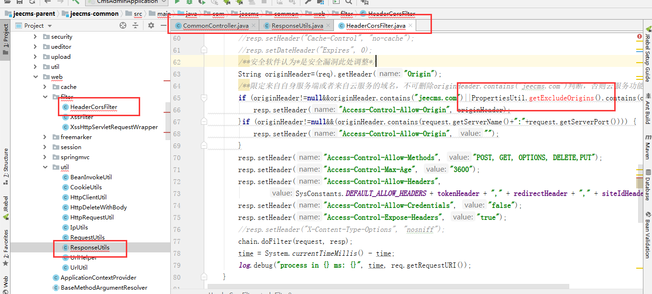This screenshot has height=294, width=652.
Task: Switch to the ResponseUtils.java editor tab
Action: tap(297, 25)
